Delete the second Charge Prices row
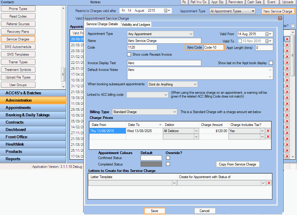297x215 pixels. [268, 136]
